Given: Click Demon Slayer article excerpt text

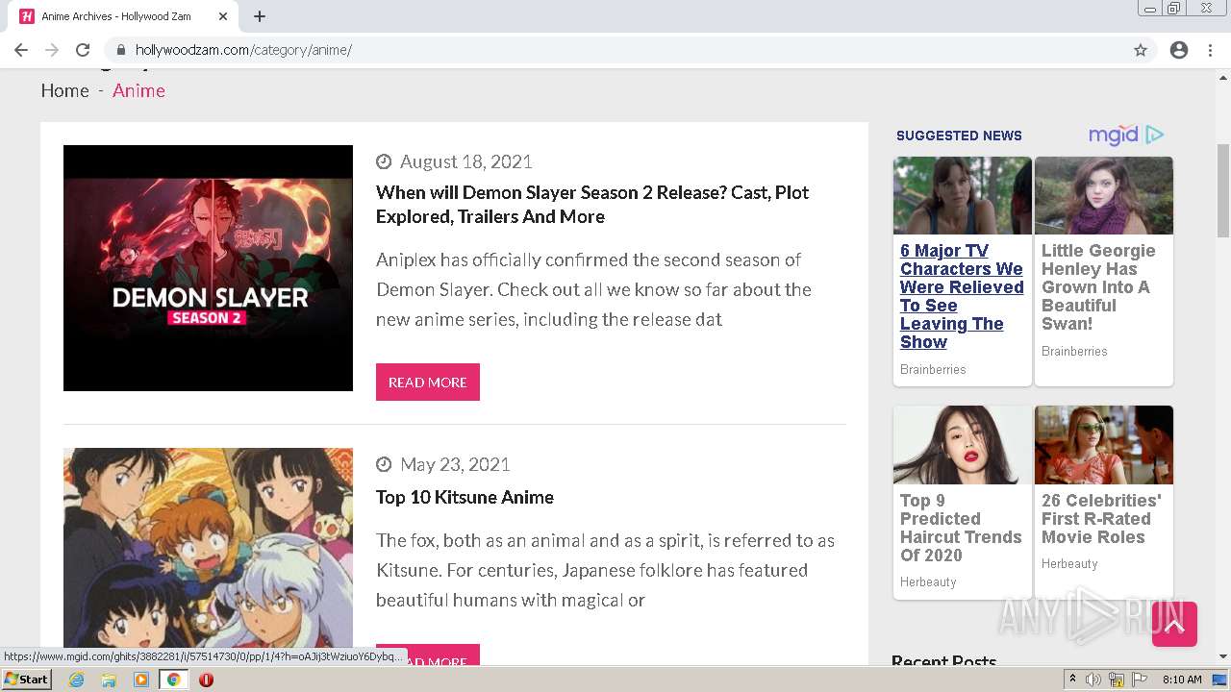Looking at the screenshot, I should pyautogui.click(x=593, y=289).
